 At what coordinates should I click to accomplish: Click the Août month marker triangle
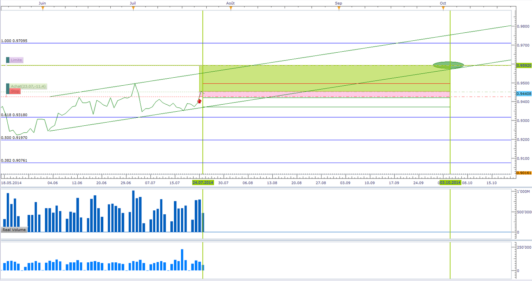(231, 8)
